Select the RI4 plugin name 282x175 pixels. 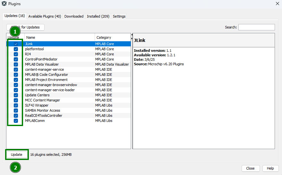[x=28, y=54]
